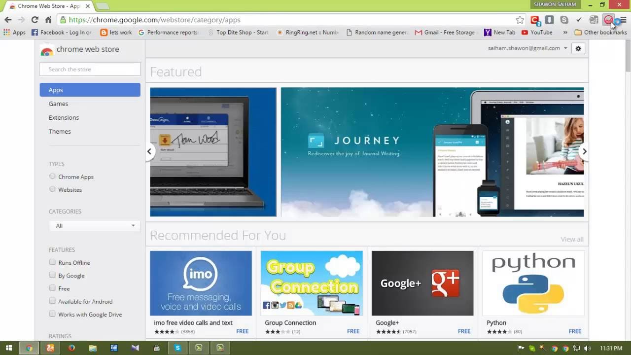Click the Search the store field
The height and width of the screenshot is (355, 631).
(90, 69)
